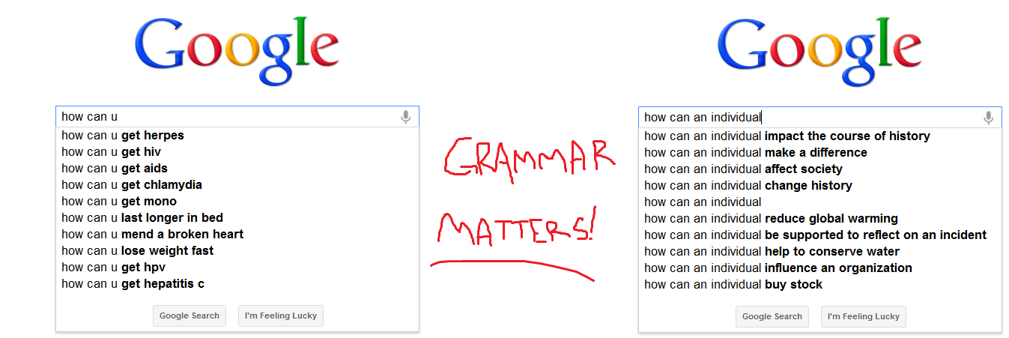Choose 'reduce global warming' suggestion

click(771, 219)
